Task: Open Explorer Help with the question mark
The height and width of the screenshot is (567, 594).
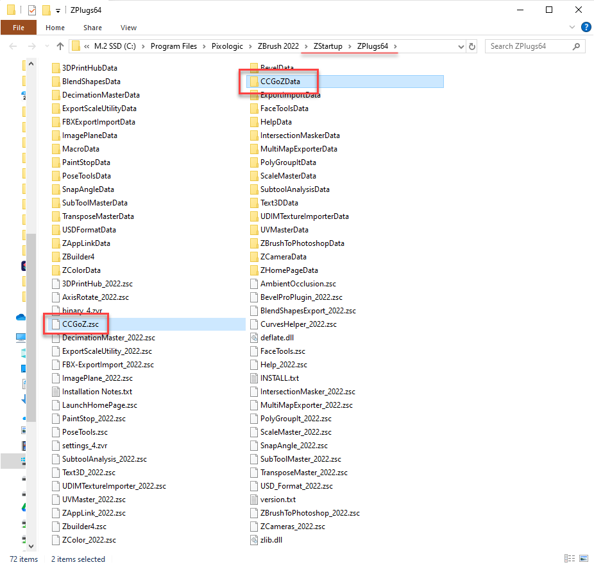Action: [586, 28]
